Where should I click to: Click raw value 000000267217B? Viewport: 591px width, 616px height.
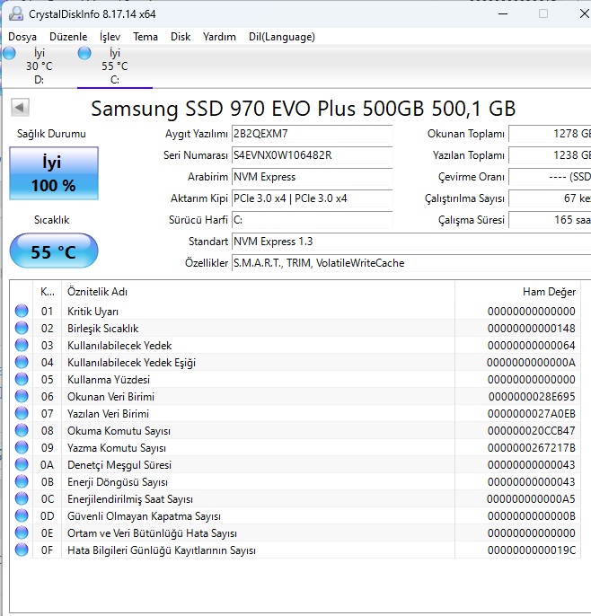(x=532, y=448)
